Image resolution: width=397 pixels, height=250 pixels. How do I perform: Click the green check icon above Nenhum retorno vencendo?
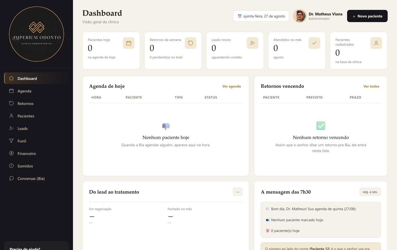point(321,126)
